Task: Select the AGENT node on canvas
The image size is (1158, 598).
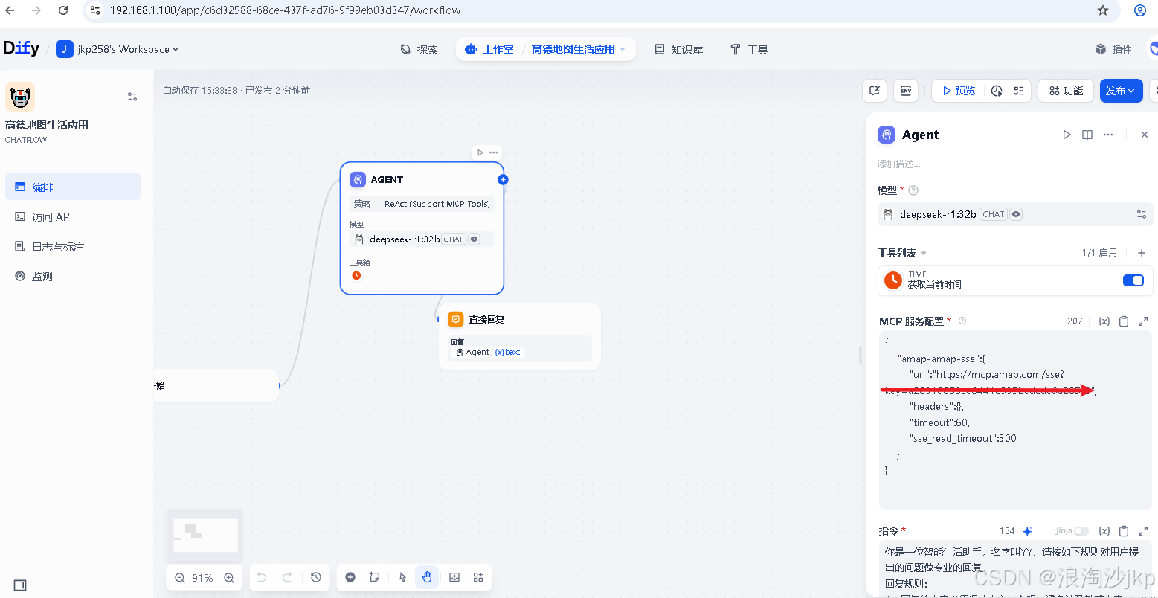Action: 422,228
